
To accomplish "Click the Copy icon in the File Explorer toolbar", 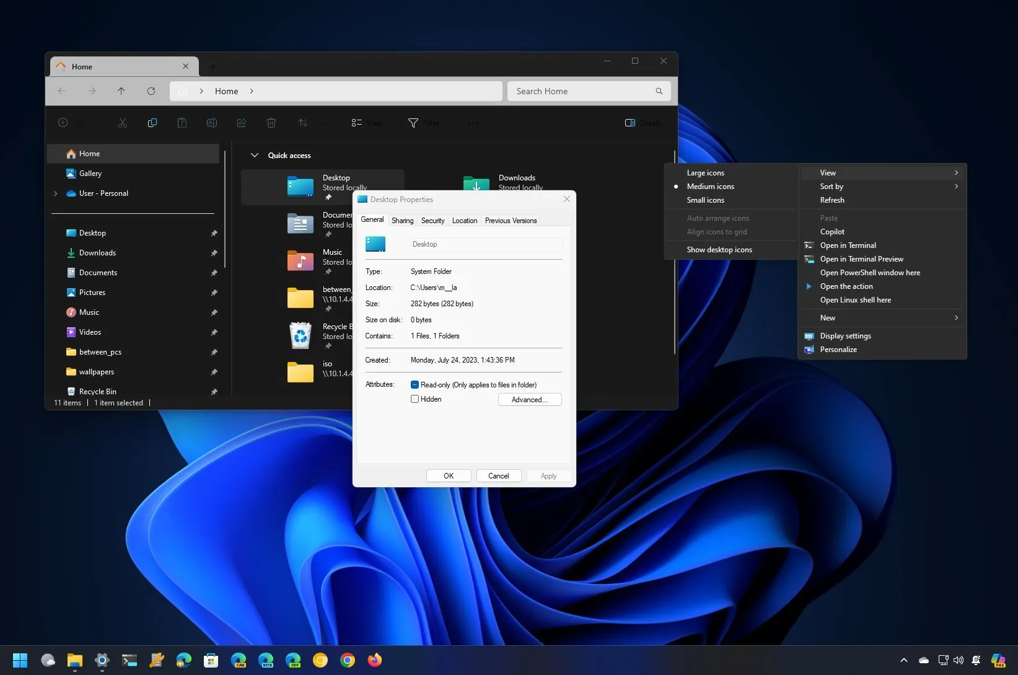I will tap(152, 123).
